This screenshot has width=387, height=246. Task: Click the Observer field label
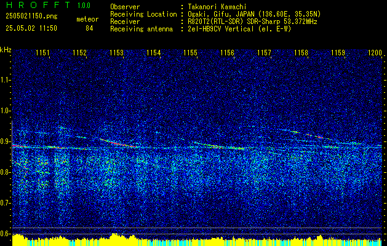[125, 7]
